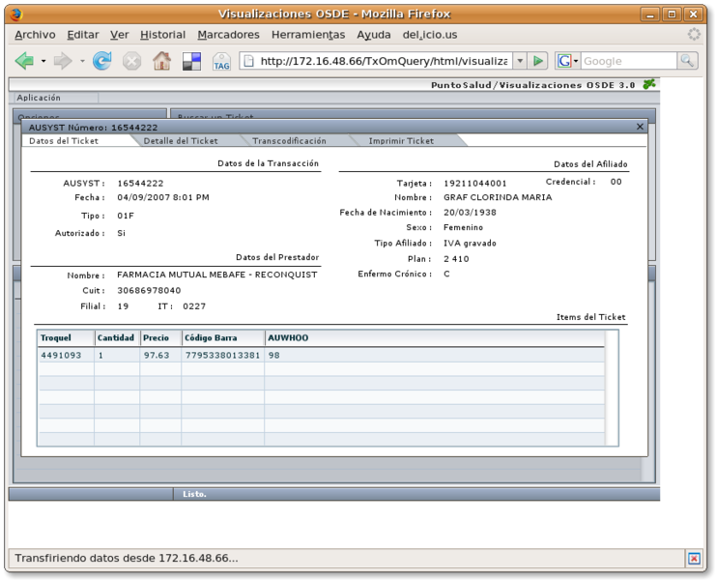Click the Stop loading icon

[x=131, y=61]
